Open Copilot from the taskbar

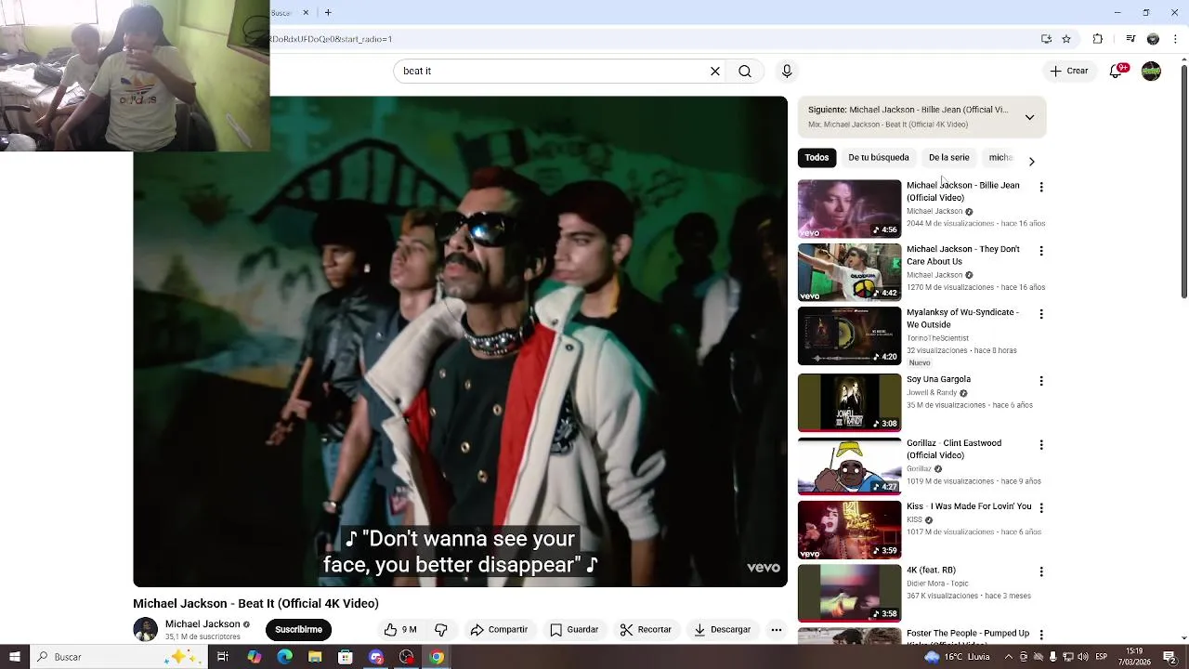254,657
